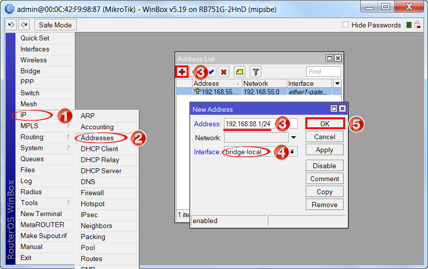428x269 pixels.
Task: Select DNS in the IP submenu
Action: (107, 182)
